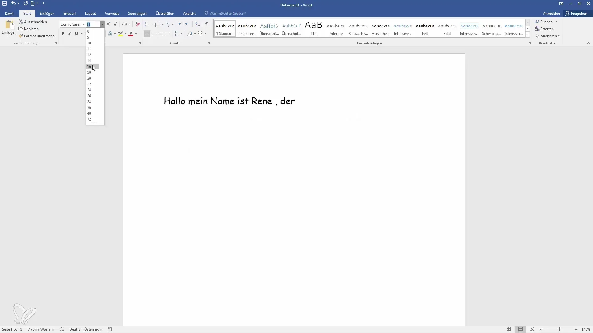Click the sort A-Z icon
The width and height of the screenshot is (593, 333).
pyautogui.click(x=197, y=24)
